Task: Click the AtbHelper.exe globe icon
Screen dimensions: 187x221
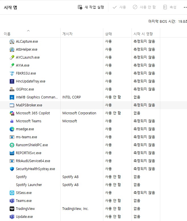Action: point(12,49)
